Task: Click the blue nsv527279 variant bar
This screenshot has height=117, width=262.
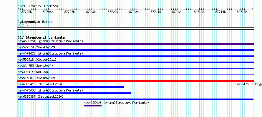Action: [x=135, y=50]
